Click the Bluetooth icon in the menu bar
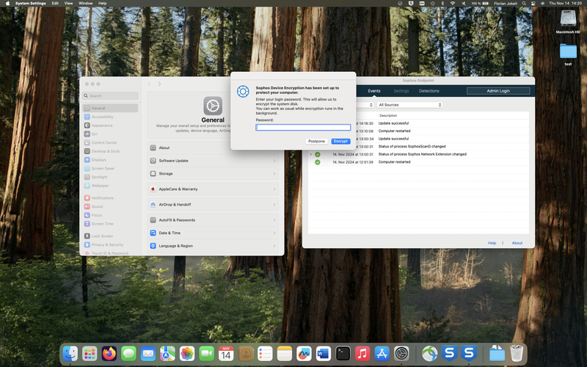This screenshot has height=367, width=587. (442, 4)
